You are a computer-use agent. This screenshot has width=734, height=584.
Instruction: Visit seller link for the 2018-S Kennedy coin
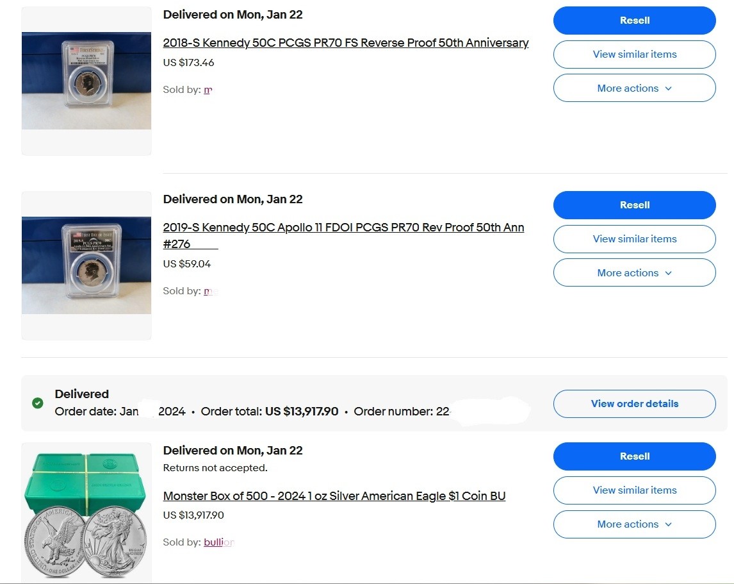pyautogui.click(x=208, y=90)
